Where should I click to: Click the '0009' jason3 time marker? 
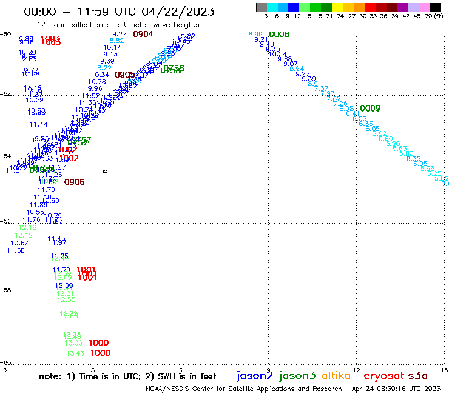(370, 109)
